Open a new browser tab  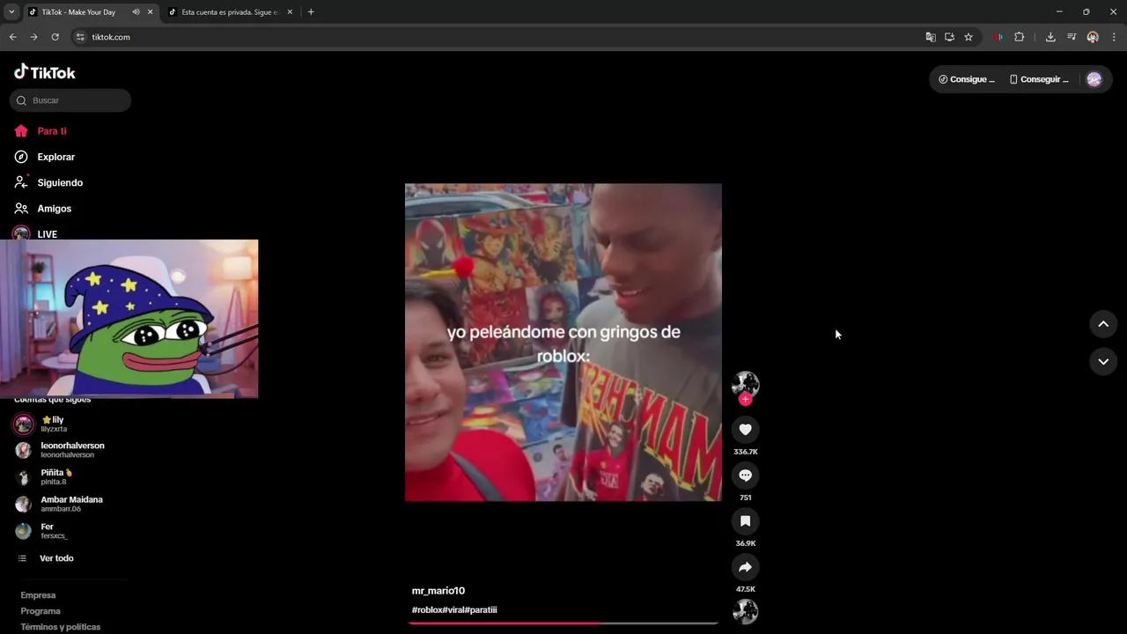311,12
